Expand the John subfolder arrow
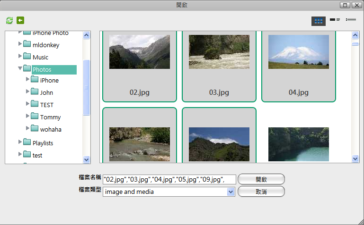The height and width of the screenshot is (225, 364). (28, 92)
